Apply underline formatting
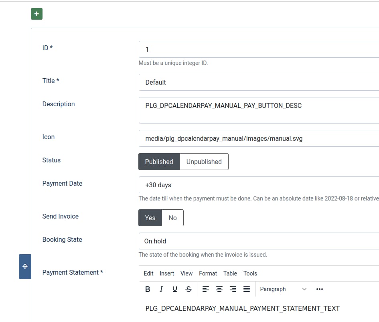Viewport: 379px width, 322px height. [x=174, y=289]
